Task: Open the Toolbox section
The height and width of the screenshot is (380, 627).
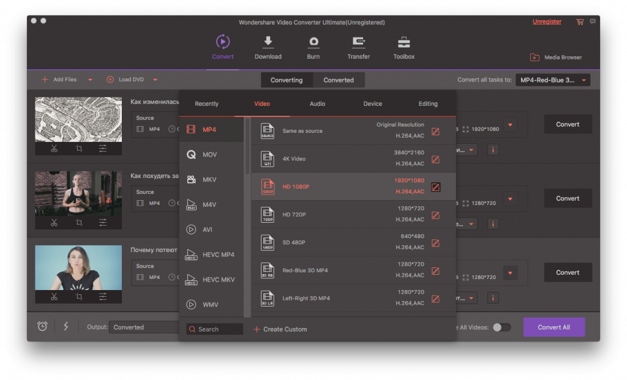Action: (x=404, y=43)
